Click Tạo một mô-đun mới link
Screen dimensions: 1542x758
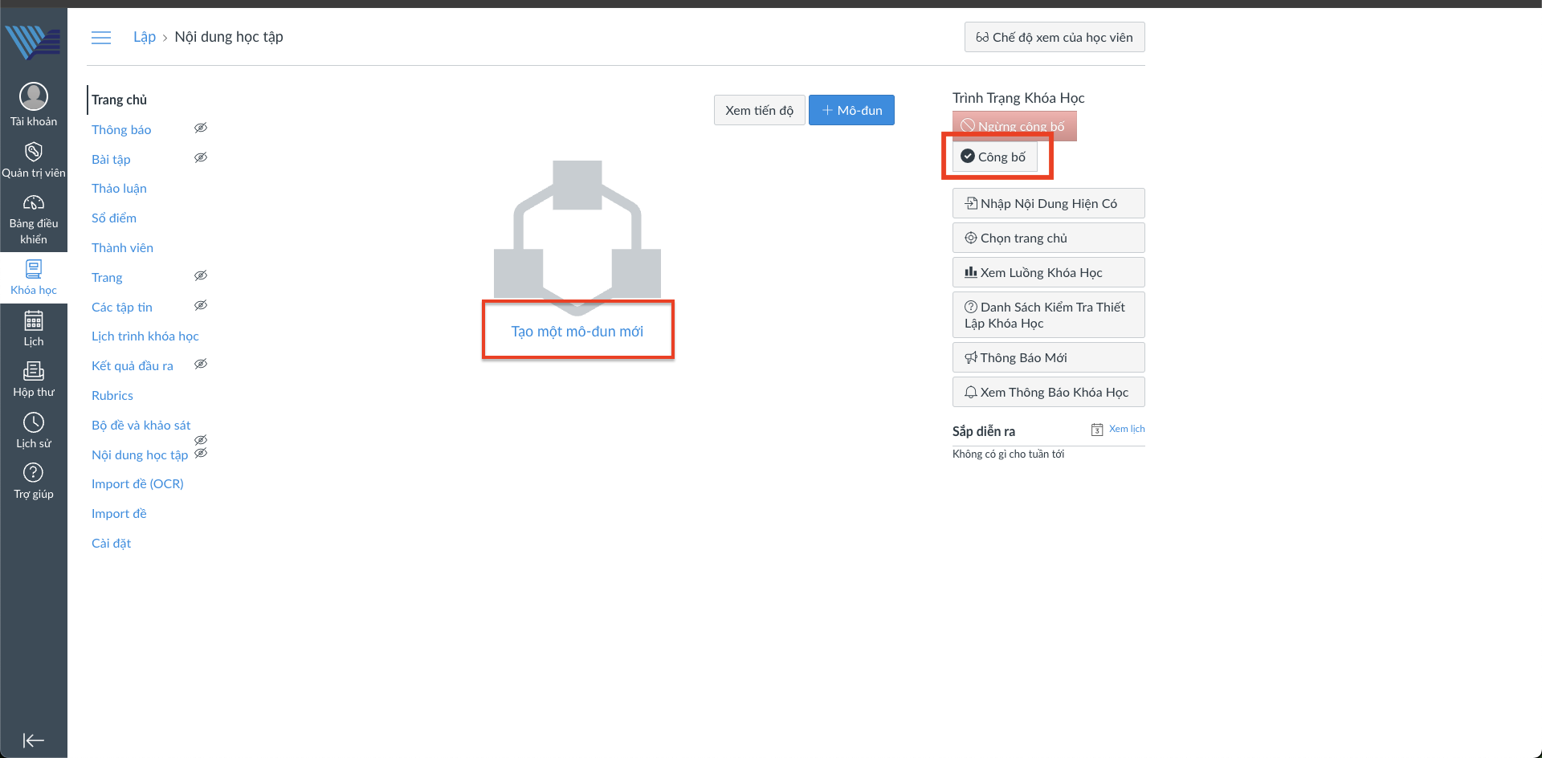[x=577, y=332]
